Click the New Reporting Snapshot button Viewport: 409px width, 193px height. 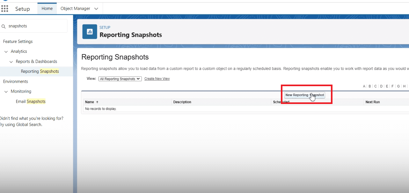click(304, 95)
